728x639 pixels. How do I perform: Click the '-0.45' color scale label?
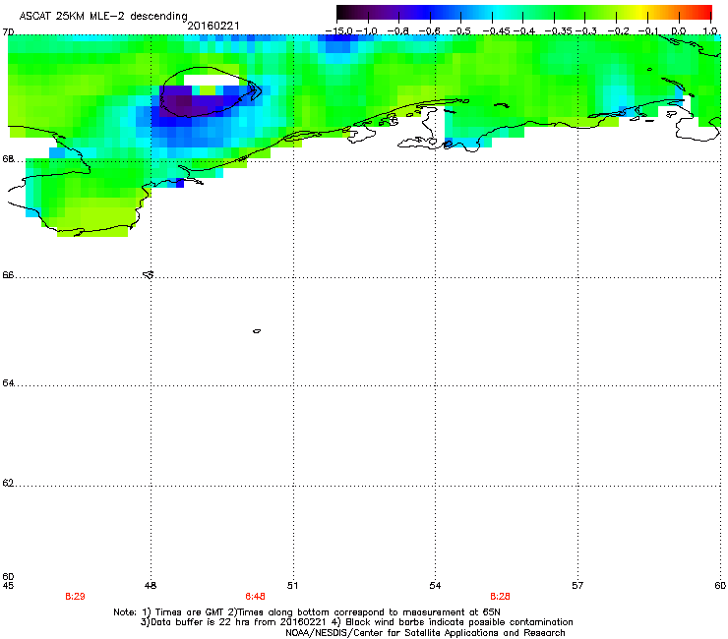click(497, 31)
